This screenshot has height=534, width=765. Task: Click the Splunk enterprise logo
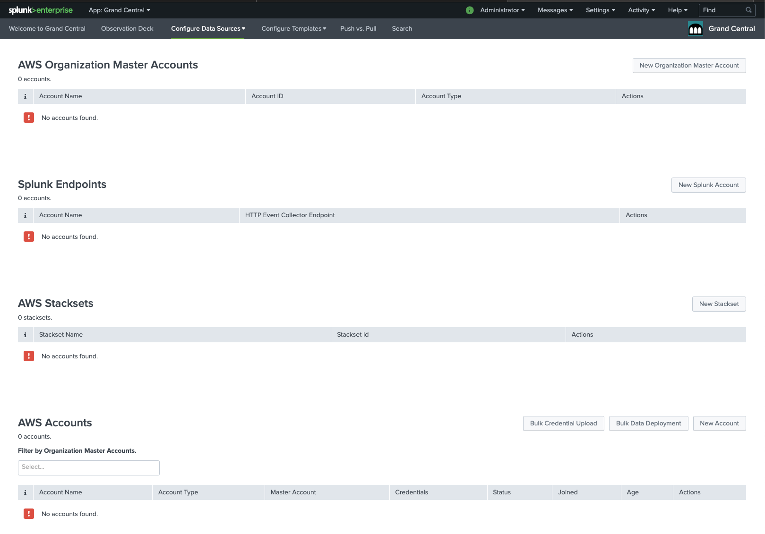41,10
